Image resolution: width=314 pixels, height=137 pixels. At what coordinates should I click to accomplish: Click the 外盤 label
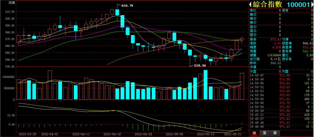pos(253,71)
